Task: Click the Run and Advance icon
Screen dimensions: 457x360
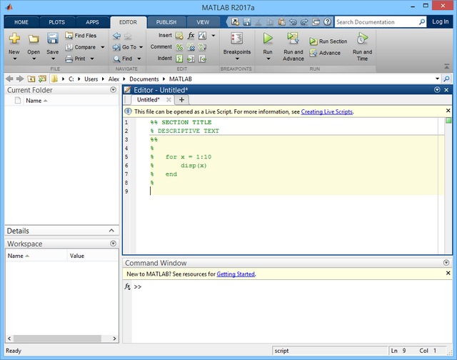Action: tap(293, 39)
